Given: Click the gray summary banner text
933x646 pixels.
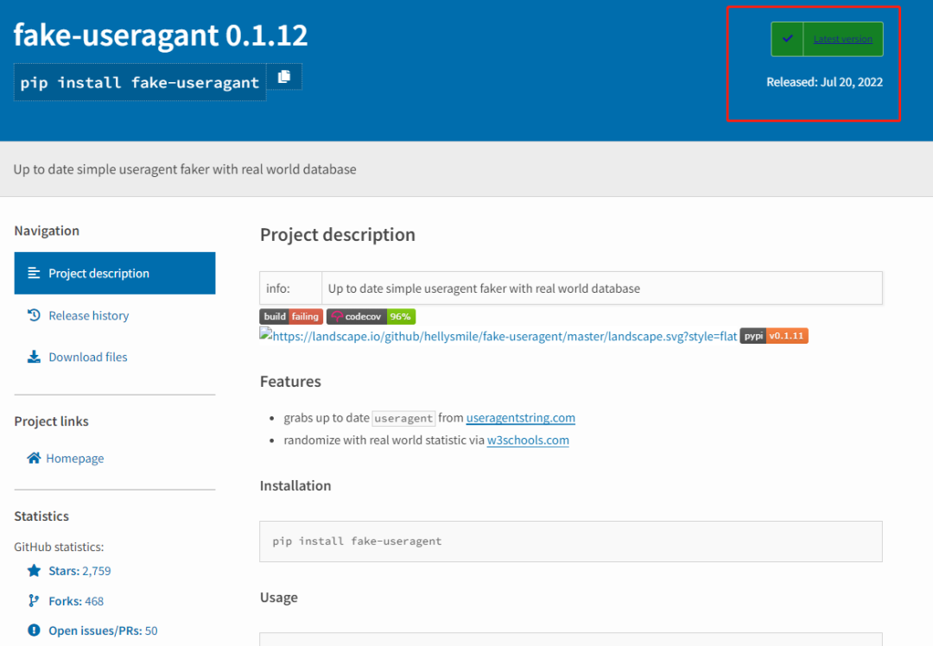Looking at the screenshot, I should tap(185, 169).
